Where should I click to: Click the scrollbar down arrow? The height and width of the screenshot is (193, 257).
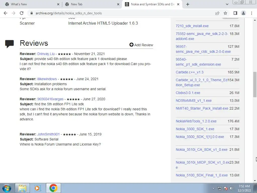(255, 181)
